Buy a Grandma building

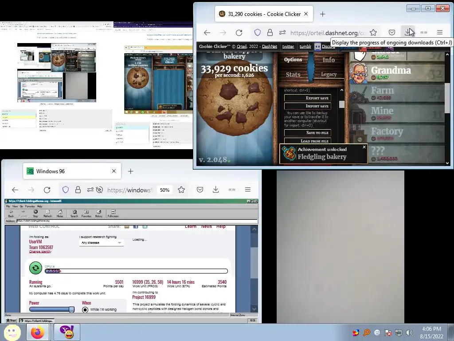click(x=397, y=72)
